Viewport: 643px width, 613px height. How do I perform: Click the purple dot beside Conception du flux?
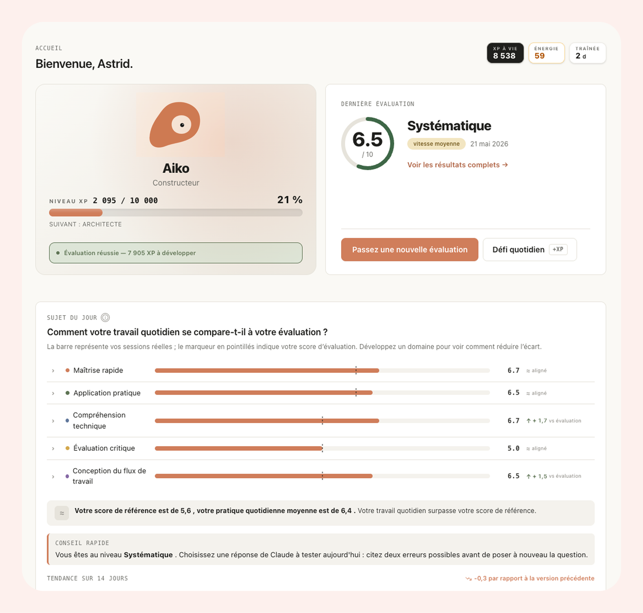(67, 476)
